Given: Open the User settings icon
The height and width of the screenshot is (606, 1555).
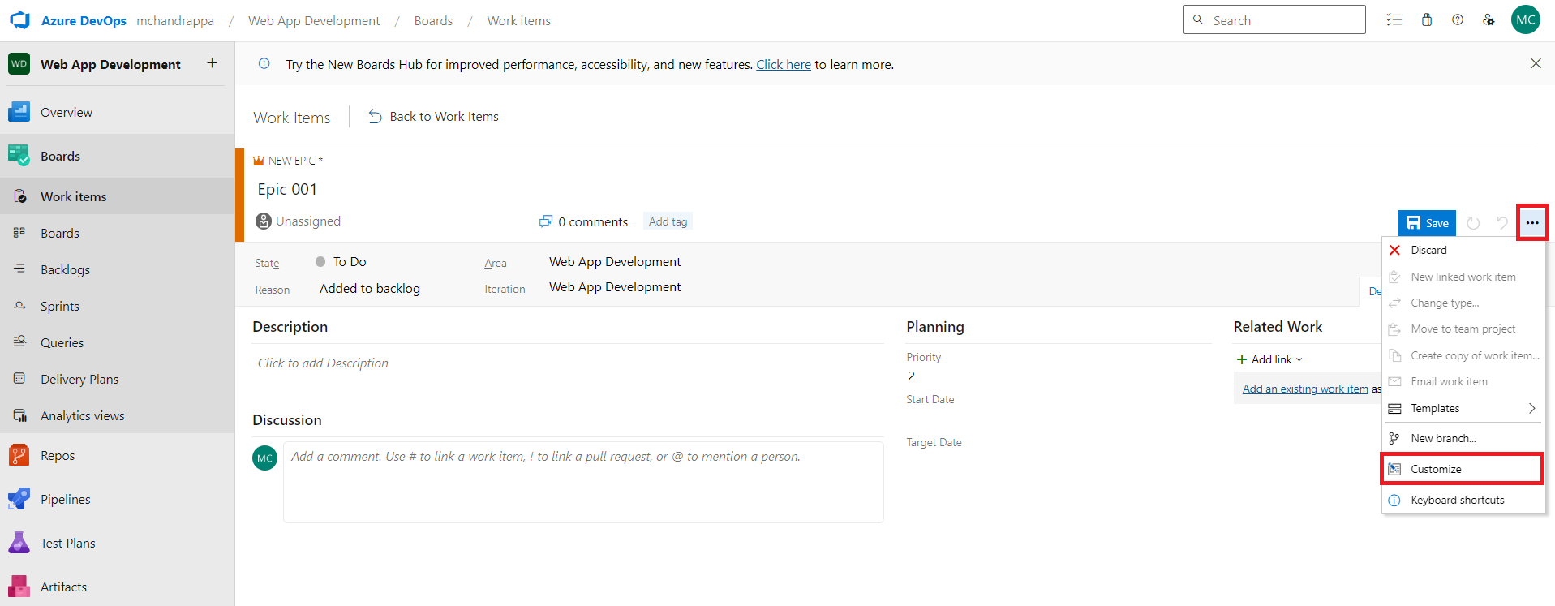Looking at the screenshot, I should click(1488, 20).
